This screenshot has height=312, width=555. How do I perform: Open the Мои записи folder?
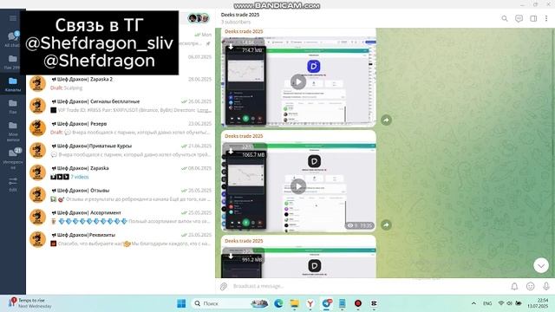(13, 131)
